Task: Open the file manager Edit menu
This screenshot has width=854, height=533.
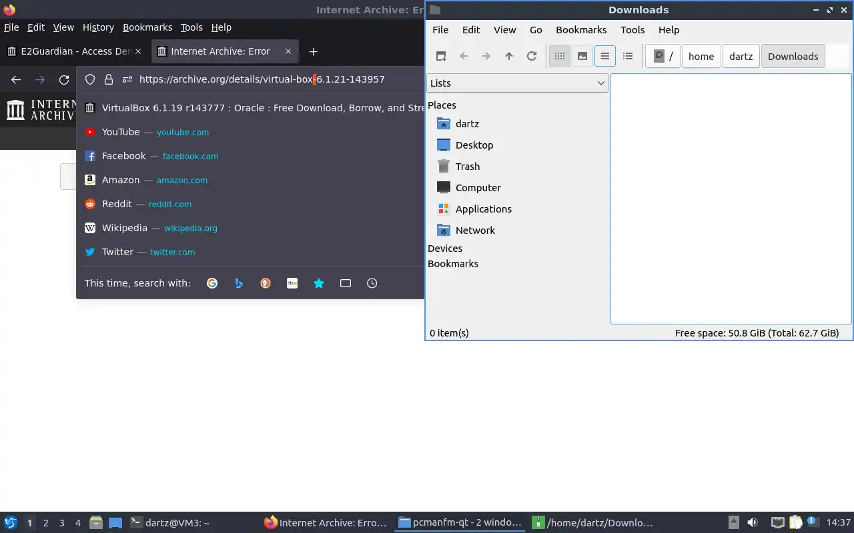Action: [471, 30]
